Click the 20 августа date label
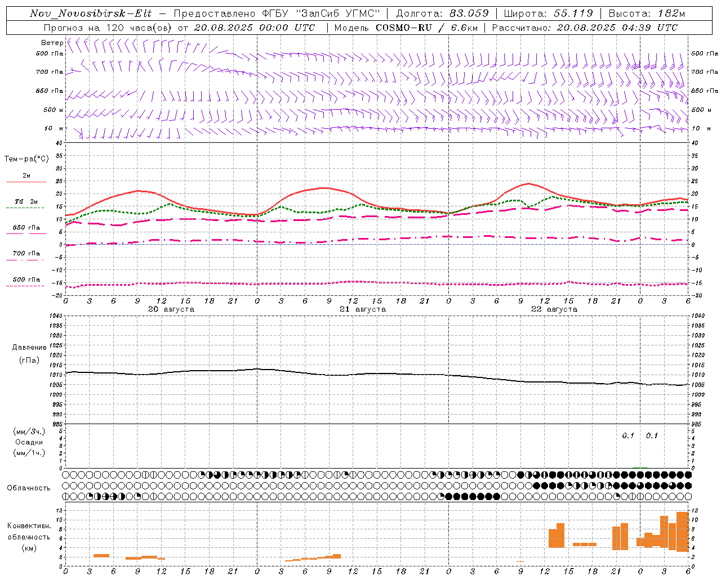This screenshot has height=576, width=721. pyautogui.click(x=171, y=309)
